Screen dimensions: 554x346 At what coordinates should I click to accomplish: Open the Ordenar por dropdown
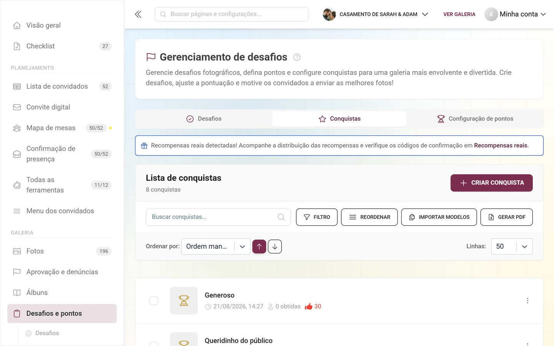click(x=216, y=246)
